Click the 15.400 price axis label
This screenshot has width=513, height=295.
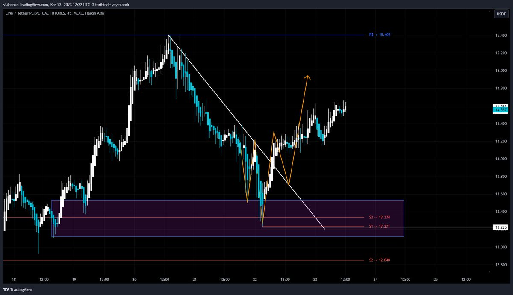(501, 35)
